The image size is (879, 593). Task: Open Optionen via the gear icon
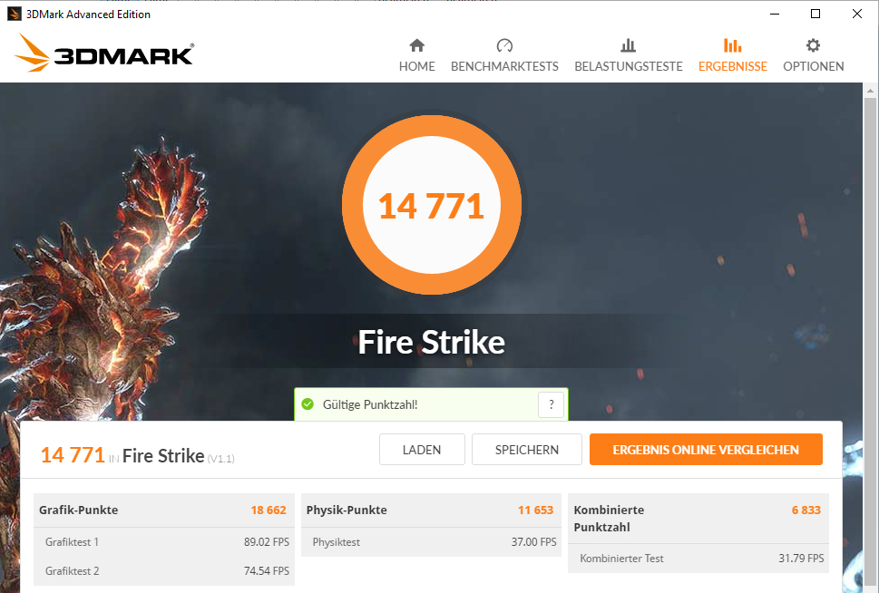(x=813, y=44)
